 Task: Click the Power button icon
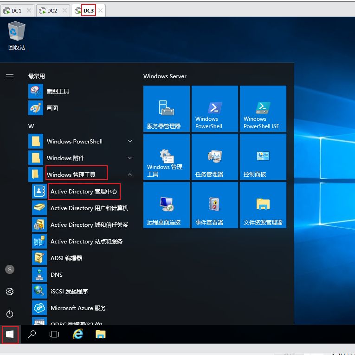pos(10,314)
